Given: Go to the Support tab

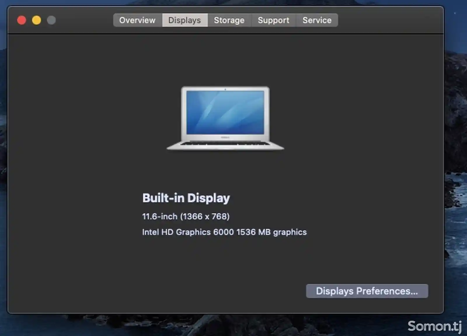Looking at the screenshot, I should pyautogui.click(x=273, y=20).
